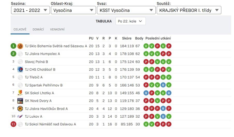Click last red P result for Jiskra Humpolec
This screenshot has width=234, height=137.
169,54
